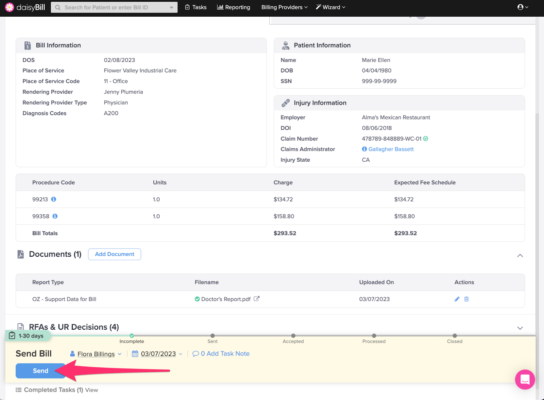Click the Documents section PDF icon

click(x=21, y=254)
